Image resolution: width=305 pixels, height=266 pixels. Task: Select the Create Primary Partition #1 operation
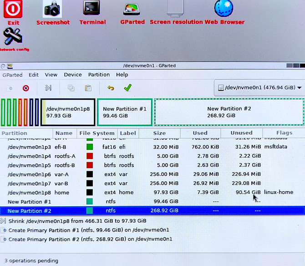(89, 230)
